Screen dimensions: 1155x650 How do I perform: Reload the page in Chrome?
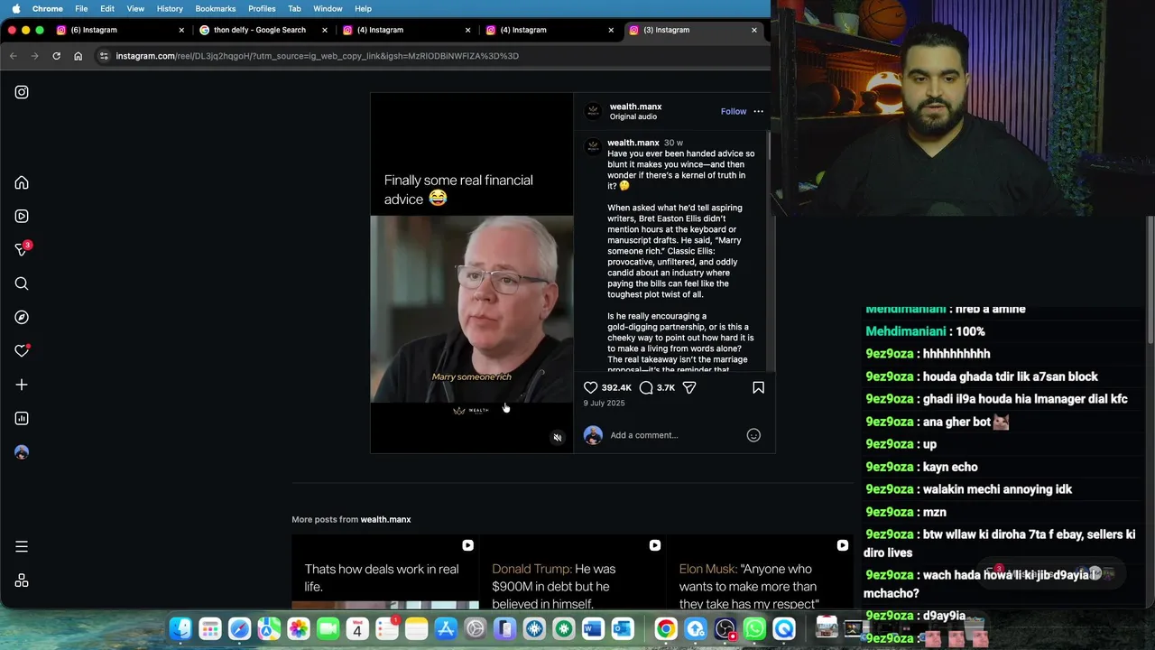coord(56,56)
